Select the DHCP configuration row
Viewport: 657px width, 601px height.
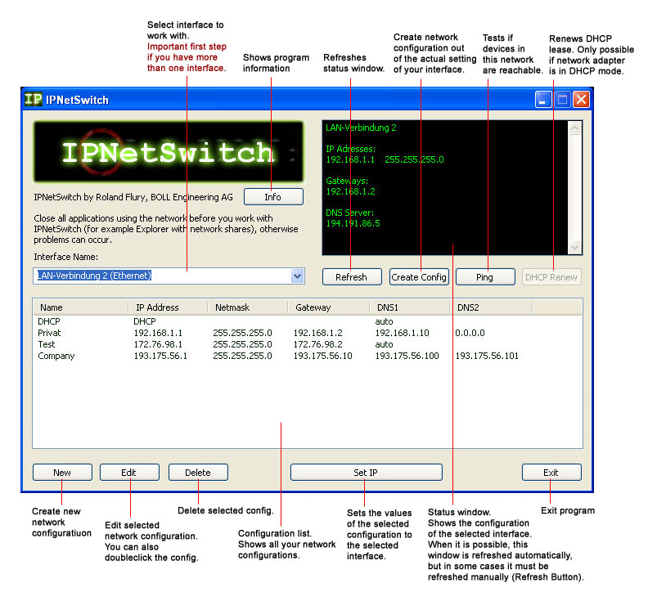50,322
